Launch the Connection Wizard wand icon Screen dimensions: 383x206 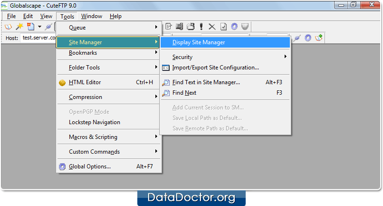click(x=19, y=27)
